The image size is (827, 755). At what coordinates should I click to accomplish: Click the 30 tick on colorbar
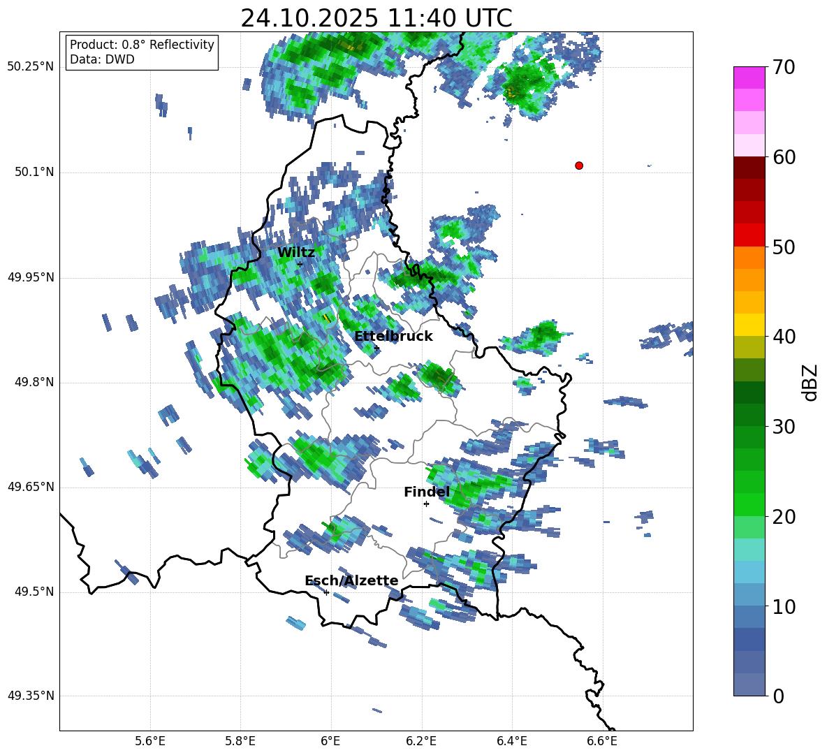tap(784, 427)
